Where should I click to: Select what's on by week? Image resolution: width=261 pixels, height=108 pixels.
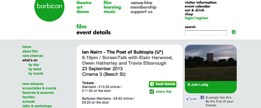pos(35,69)
